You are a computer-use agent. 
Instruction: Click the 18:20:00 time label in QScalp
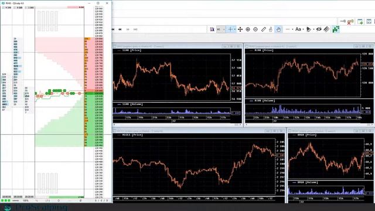29,197
